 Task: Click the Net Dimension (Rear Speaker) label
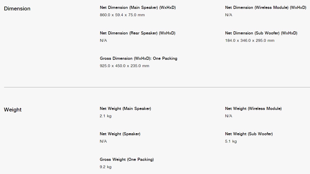[138, 33]
